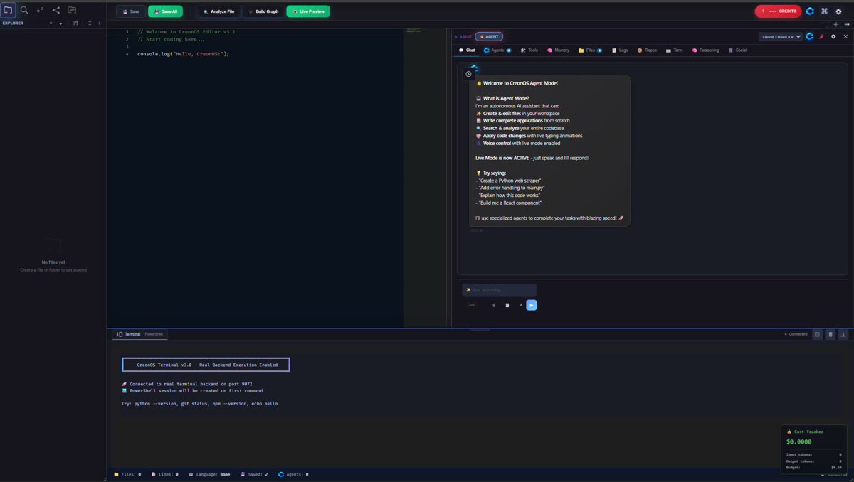
Task: Click the history clock icon in chat
Action: (x=468, y=74)
